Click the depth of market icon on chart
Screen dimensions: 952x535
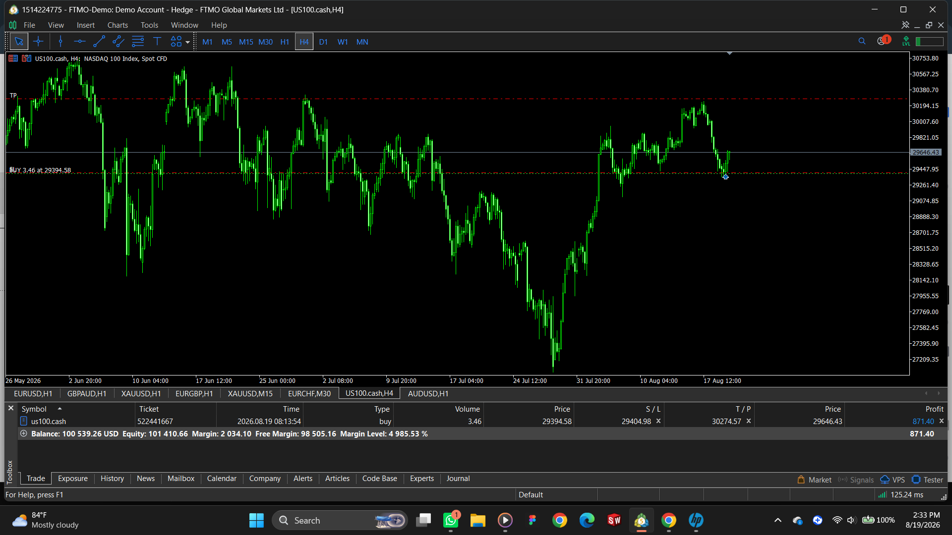pos(26,58)
